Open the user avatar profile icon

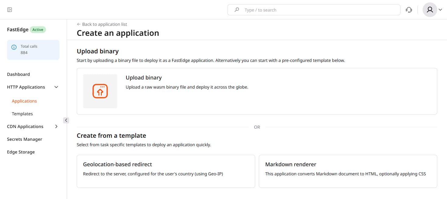[x=430, y=10]
